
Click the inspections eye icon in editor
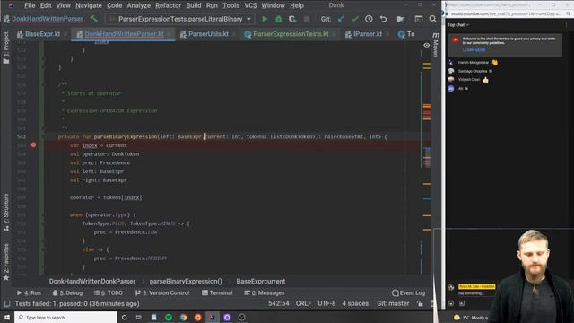point(427,45)
